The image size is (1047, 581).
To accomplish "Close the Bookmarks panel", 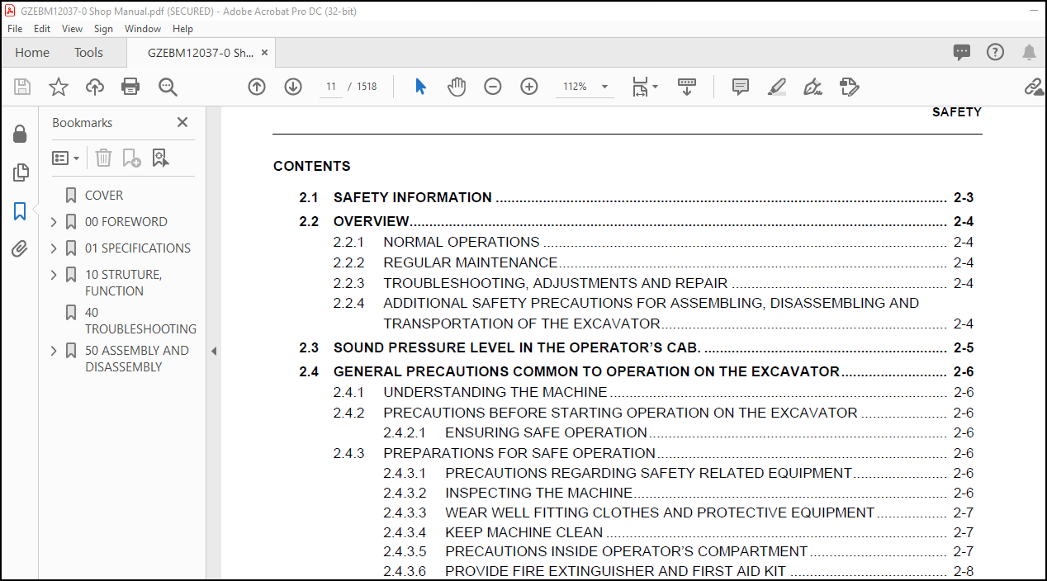I will point(182,122).
